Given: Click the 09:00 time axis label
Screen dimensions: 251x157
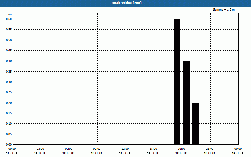Looking at the screenshot, I should pos(97,149).
